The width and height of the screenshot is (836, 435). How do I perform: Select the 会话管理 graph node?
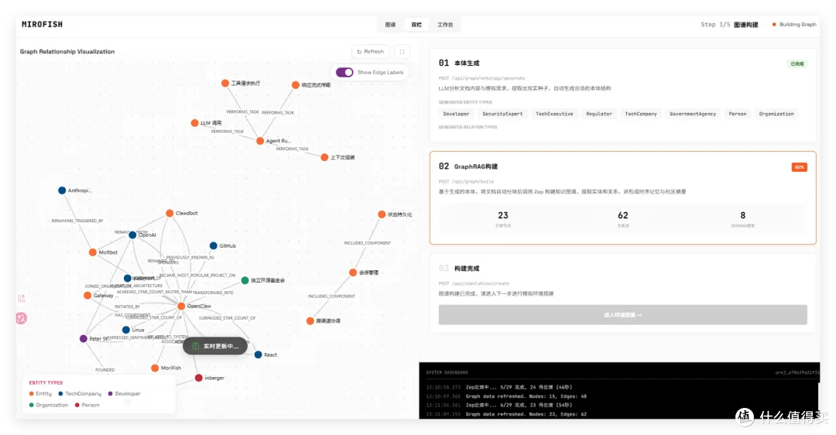pyautogui.click(x=353, y=272)
